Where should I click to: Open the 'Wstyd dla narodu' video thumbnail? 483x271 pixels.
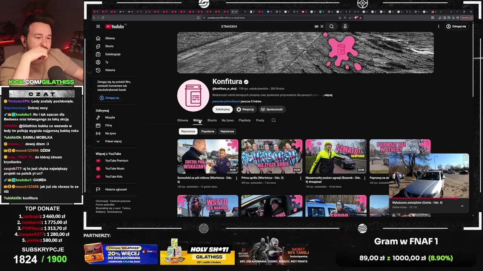coord(208,206)
